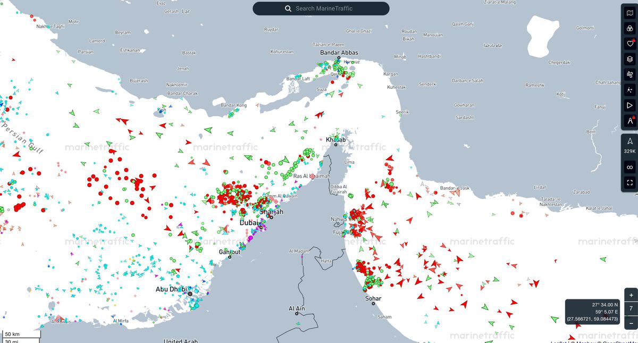Click the Al Madam label

pyautogui.click(x=299, y=251)
